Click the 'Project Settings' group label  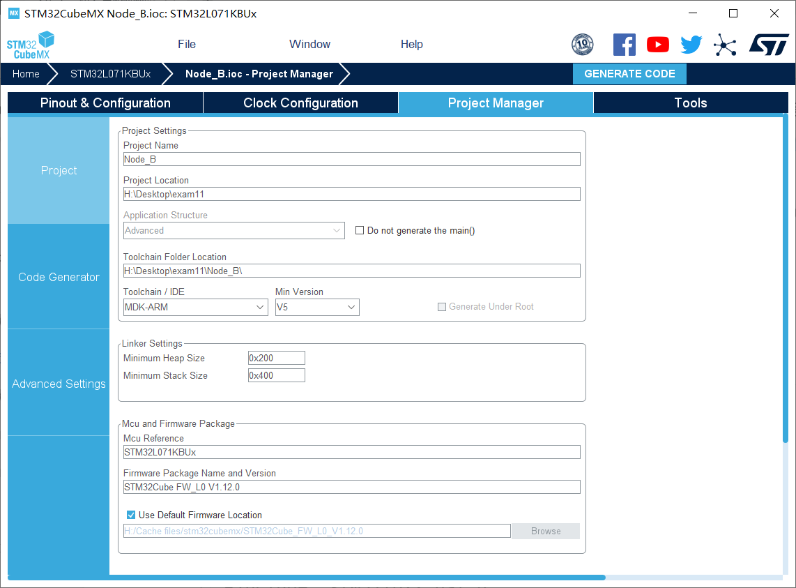pos(154,130)
